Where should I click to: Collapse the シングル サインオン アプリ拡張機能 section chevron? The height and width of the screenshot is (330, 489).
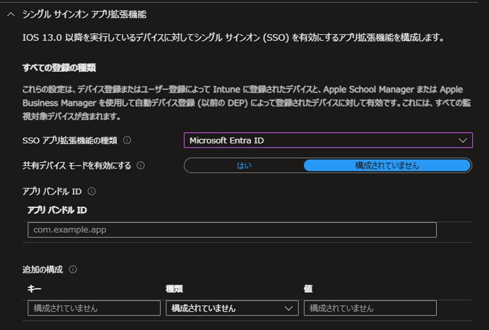11,14
